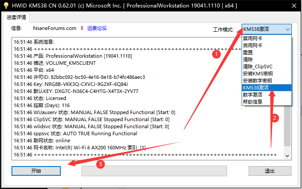Viewport: 302px width, 189px height.
Task: Click the 开始 button
Action: point(36,171)
